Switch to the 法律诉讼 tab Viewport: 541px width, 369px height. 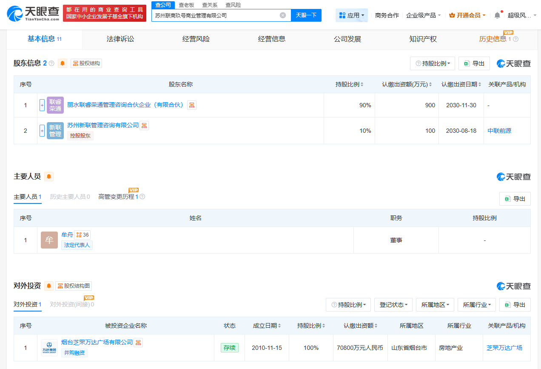tap(120, 38)
